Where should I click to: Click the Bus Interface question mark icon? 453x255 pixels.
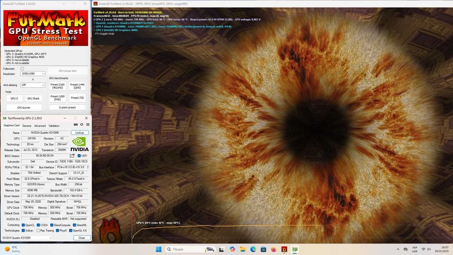tap(87, 167)
